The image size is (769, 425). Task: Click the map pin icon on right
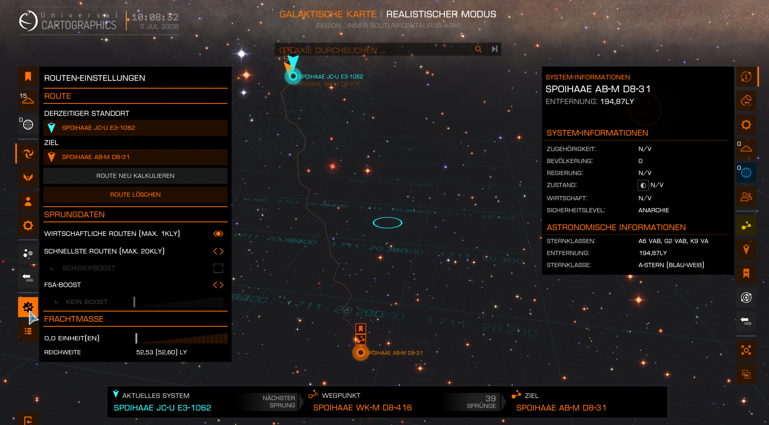tap(746, 249)
